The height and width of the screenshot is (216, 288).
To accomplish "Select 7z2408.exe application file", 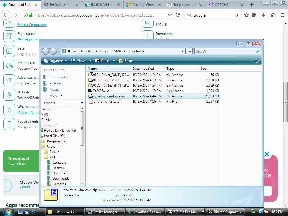I will tap(101, 91).
